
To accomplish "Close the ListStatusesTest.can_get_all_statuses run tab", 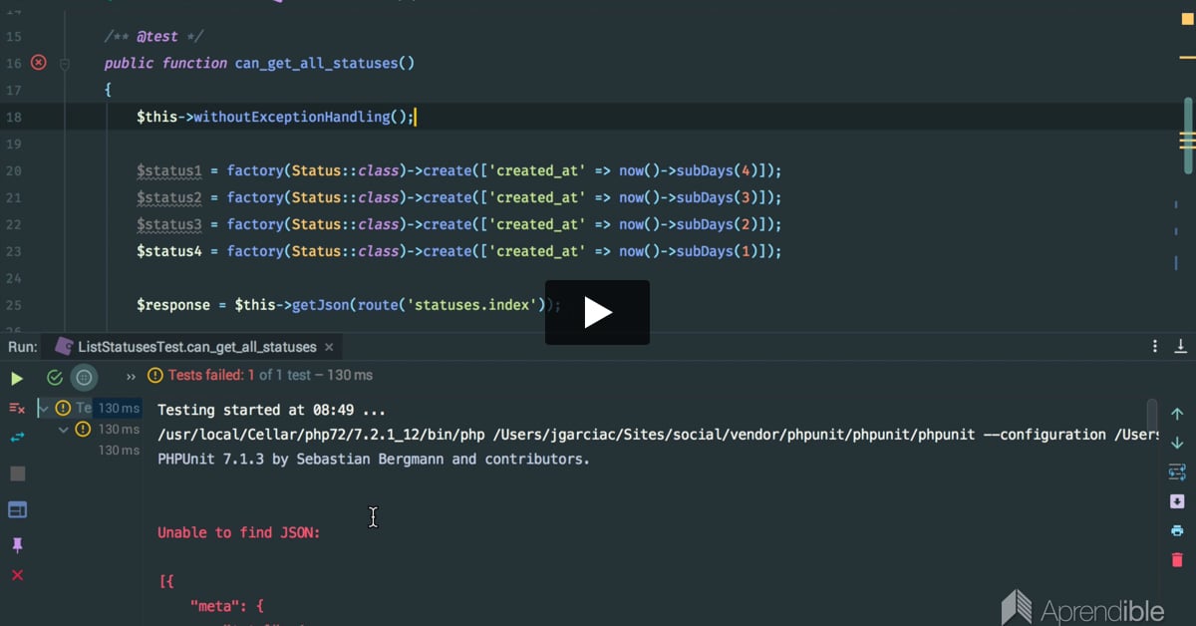I will tap(330, 347).
